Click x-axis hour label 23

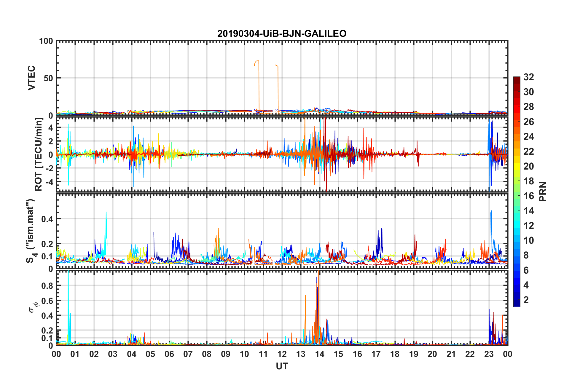489,354
